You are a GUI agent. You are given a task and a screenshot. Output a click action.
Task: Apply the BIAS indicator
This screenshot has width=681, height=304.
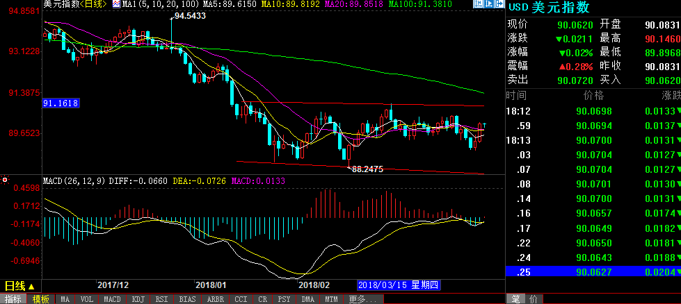pos(188,299)
